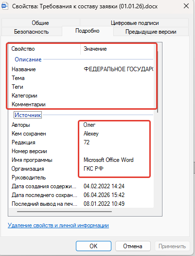
Task: Select the Описание group heading
Action: 28,59
